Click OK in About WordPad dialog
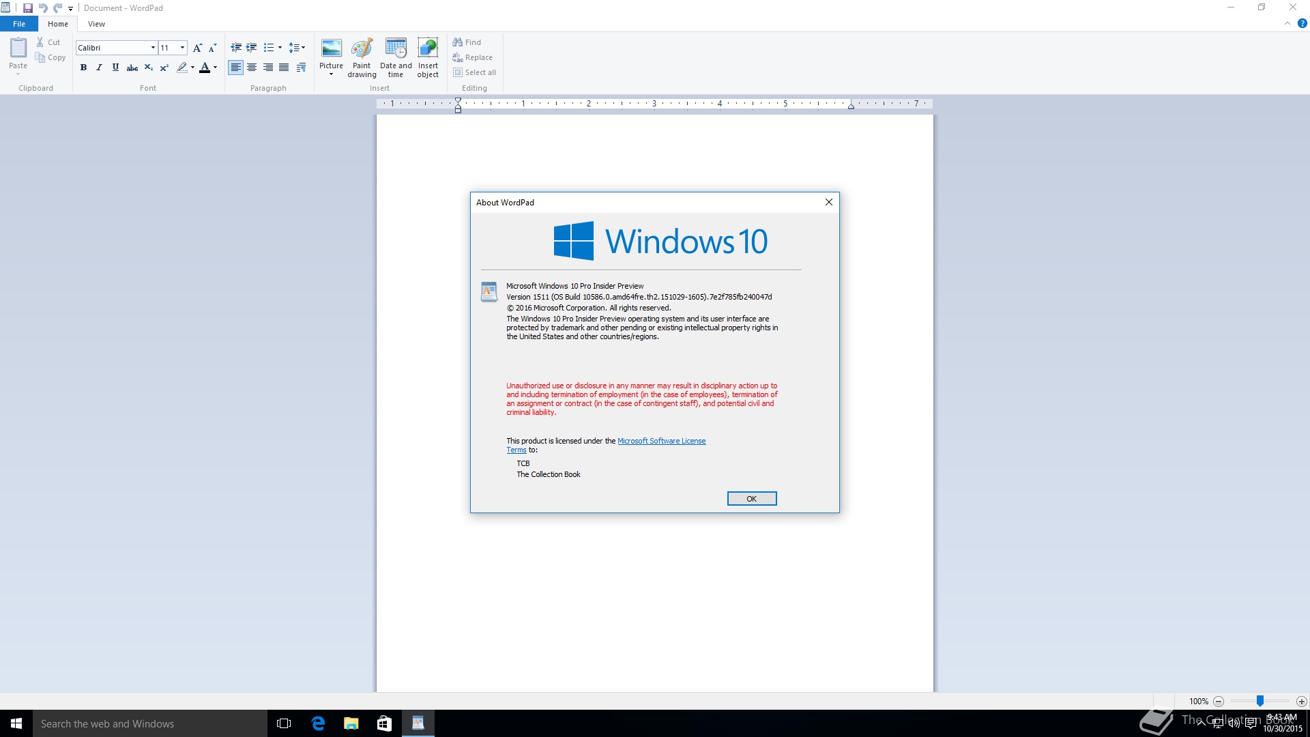This screenshot has width=1310, height=737. click(x=751, y=499)
